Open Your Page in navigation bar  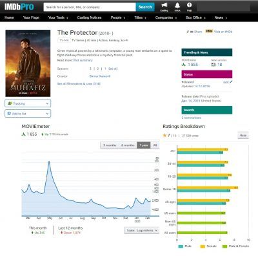click(31, 17)
